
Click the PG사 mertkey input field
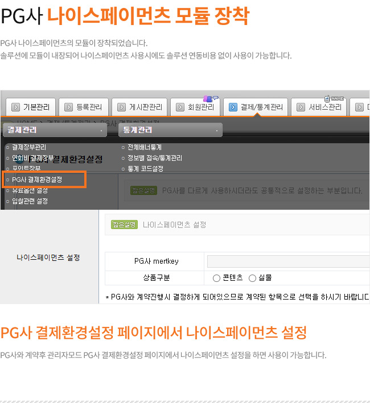pyautogui.click(x=289, y=261)
